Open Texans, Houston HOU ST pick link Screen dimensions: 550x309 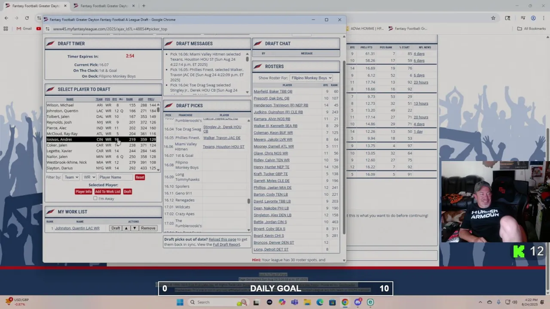pos(223,147)
